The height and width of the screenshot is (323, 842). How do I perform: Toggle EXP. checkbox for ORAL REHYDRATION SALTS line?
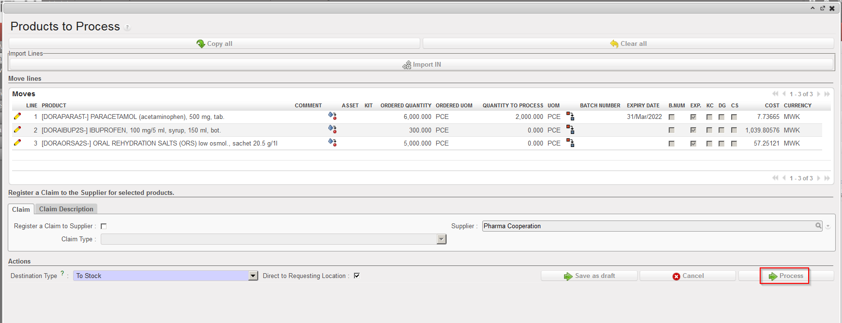coord(693,144)
